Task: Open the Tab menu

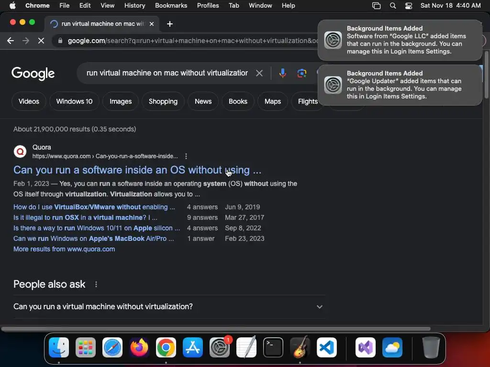Action: click(234, 6)
